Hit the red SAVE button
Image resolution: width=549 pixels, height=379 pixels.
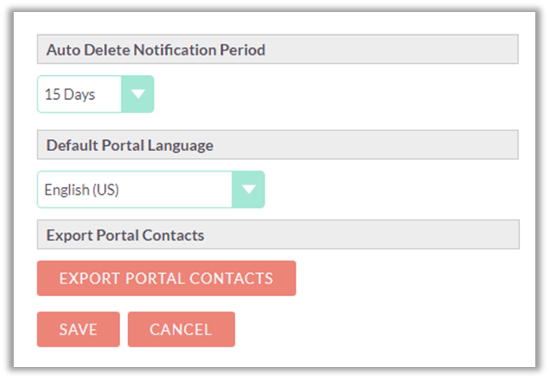pyautogui.click(x=78, y=329)
